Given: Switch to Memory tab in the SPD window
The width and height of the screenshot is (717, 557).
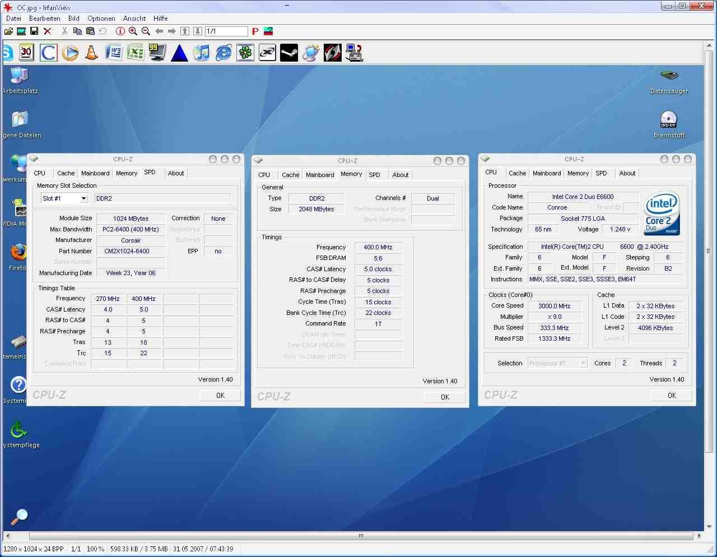Looking at the screenshot, I should (127, 174).
